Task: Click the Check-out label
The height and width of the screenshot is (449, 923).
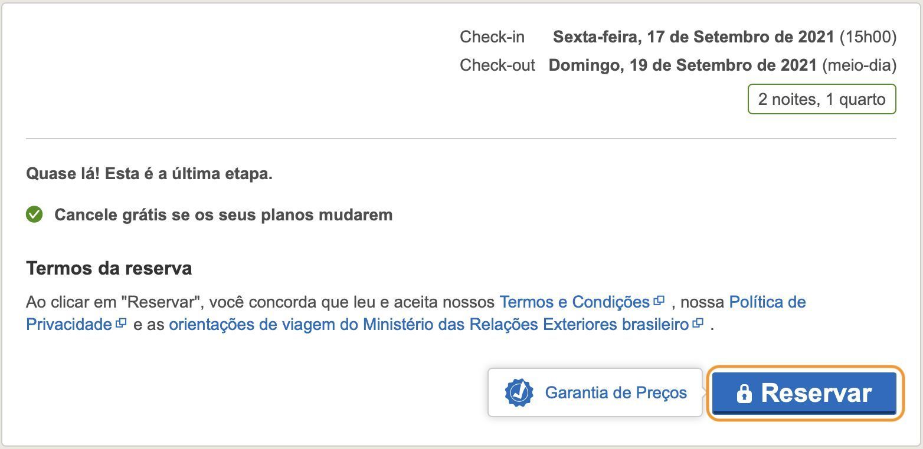Action: [x=497, y=65]
